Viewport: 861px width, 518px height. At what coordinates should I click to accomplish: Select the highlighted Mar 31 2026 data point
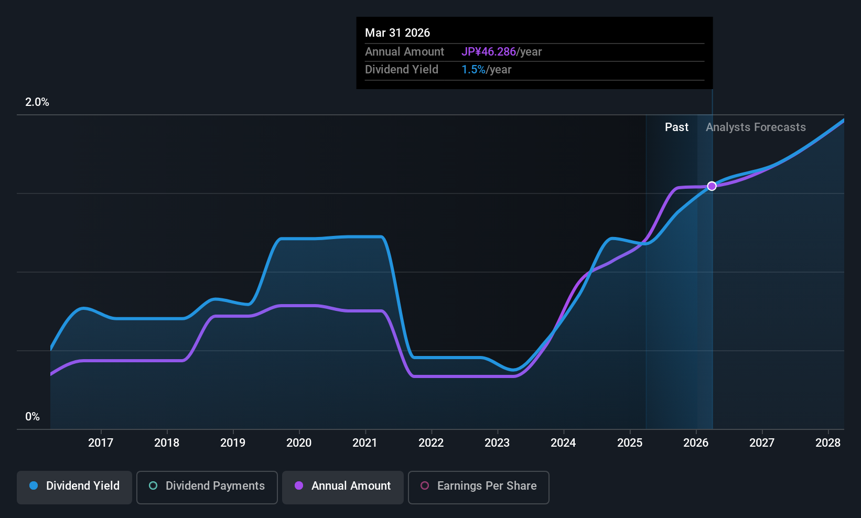coord(712,186)
